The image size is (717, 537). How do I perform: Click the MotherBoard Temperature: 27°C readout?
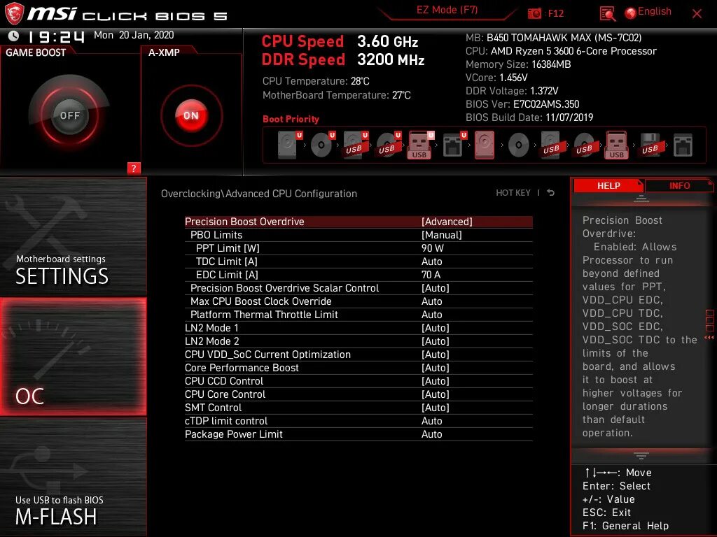(337, 95)
